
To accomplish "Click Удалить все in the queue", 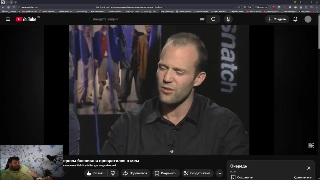I will click(x=302, y=177).
